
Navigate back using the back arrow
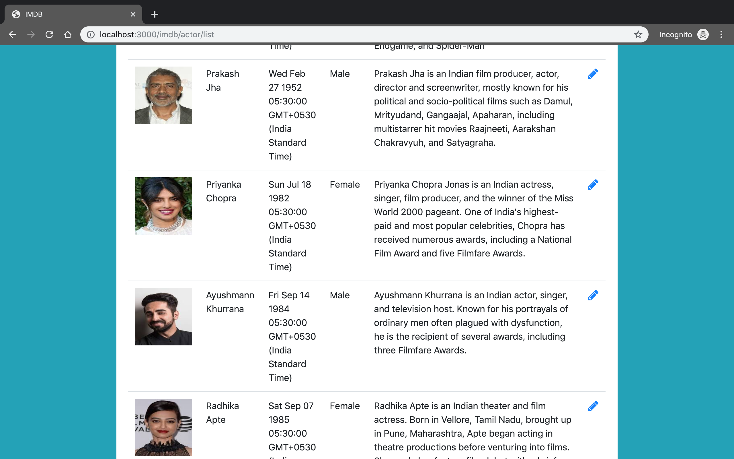(x=13, y=34)
